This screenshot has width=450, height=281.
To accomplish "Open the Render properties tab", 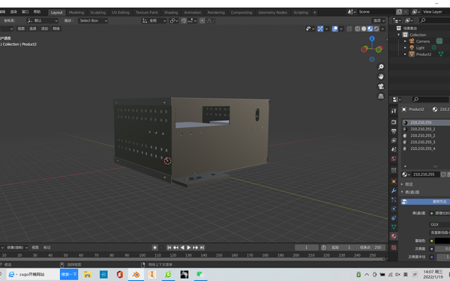I will pos(394,122).
